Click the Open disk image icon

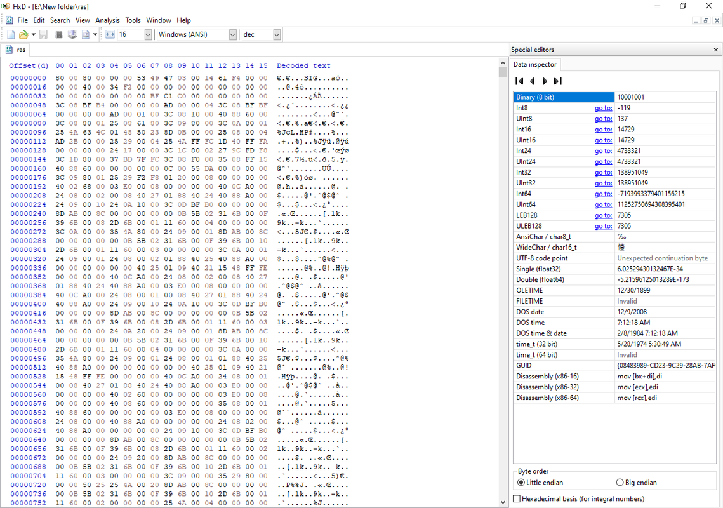click(85, 34)
